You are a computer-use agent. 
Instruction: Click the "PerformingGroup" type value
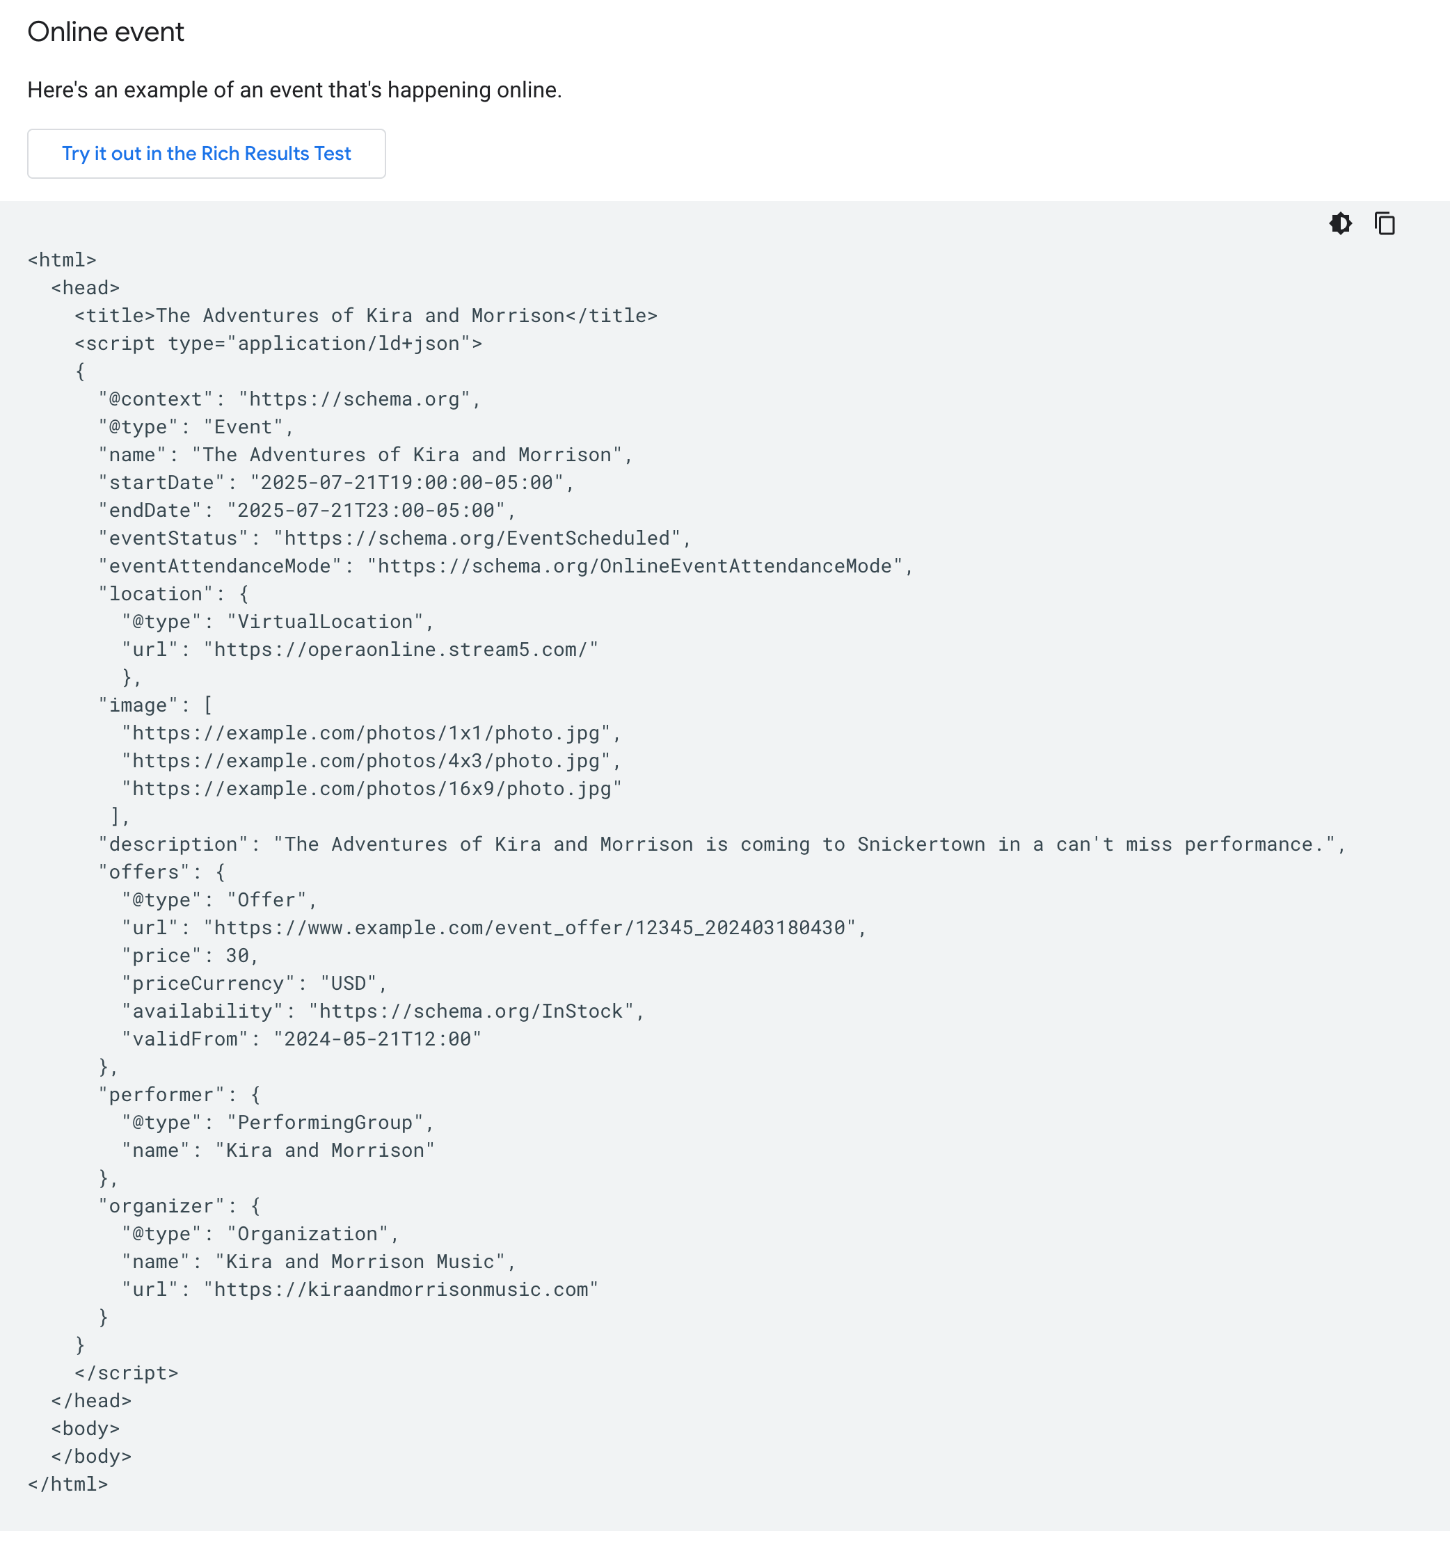pos(324,1123)
